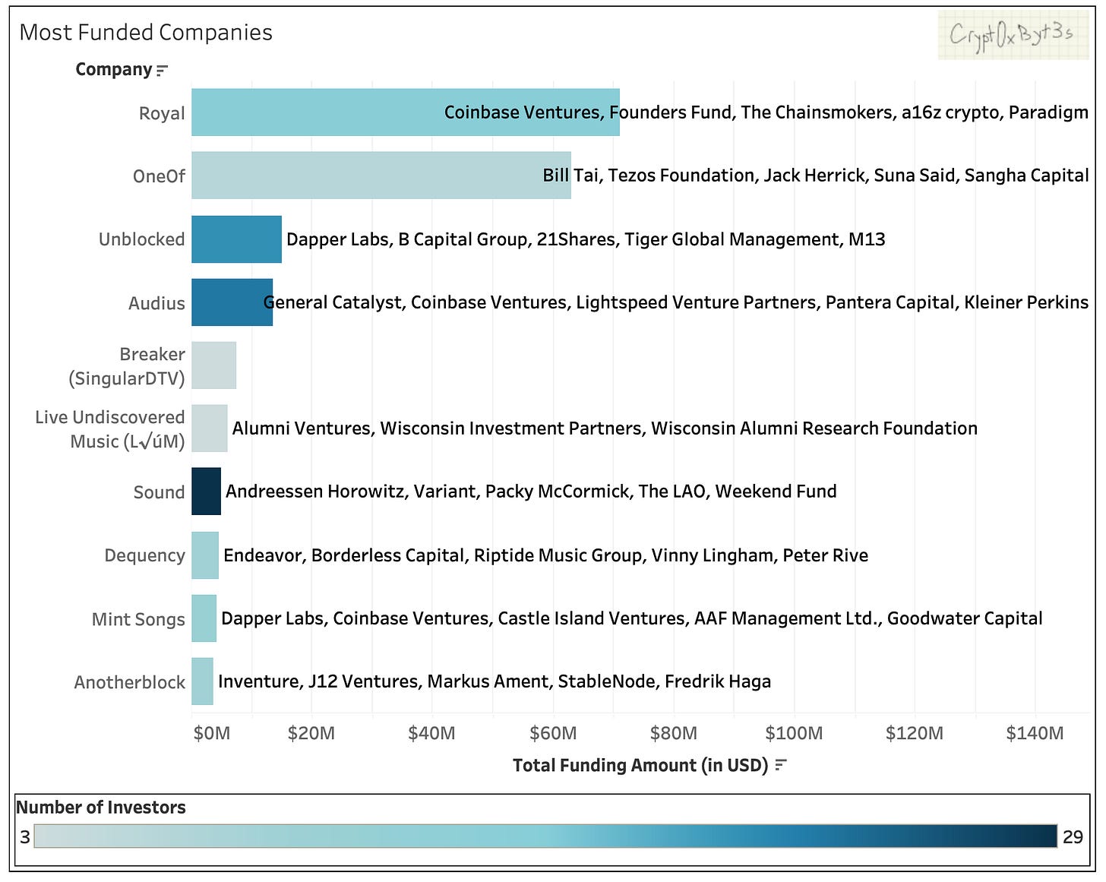The height and width of the screenshot is (882, 1106).
Task: Click the Royal company label
Action: (162, 113)
